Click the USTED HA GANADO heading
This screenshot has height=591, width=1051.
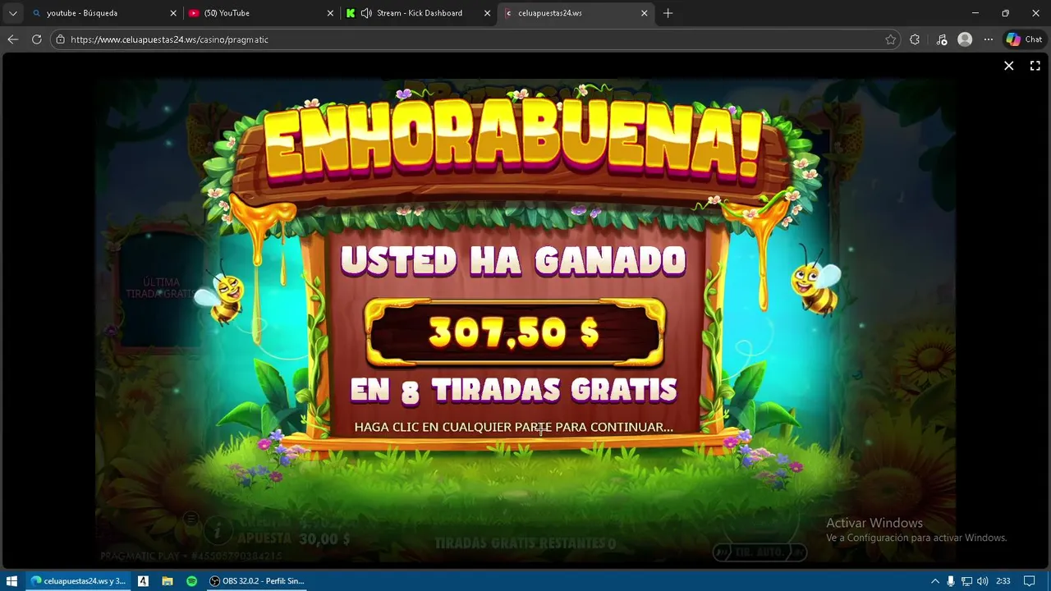click(x=513, y=261)
